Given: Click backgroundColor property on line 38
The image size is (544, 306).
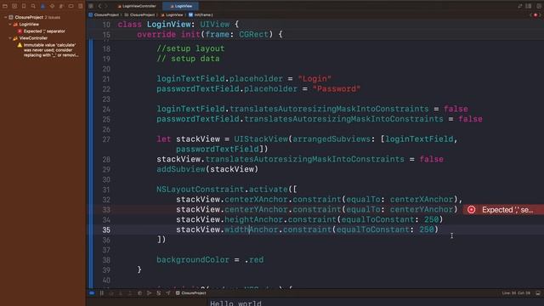Looking at the screenshot, I should 193,260.
